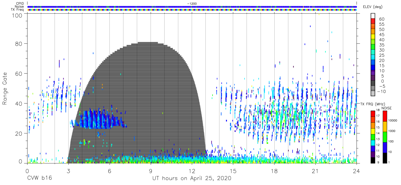
Task: Click the '60' label on the ELEV colorbar
Action: pyautogui.click(x=381, y=19)
